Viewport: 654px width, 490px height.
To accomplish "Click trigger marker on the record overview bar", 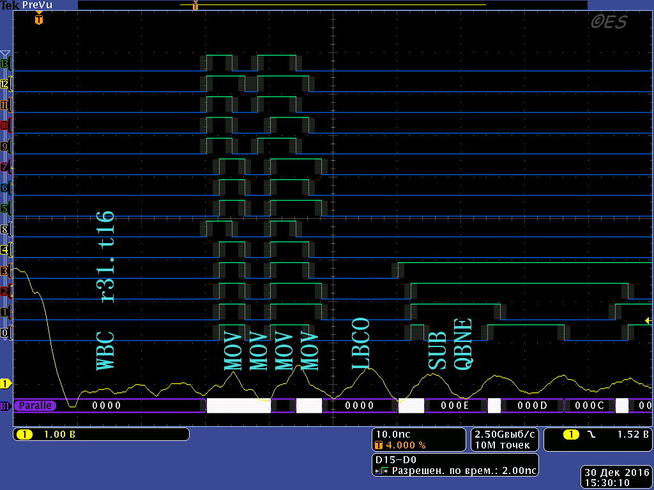I will click(195, 5).
